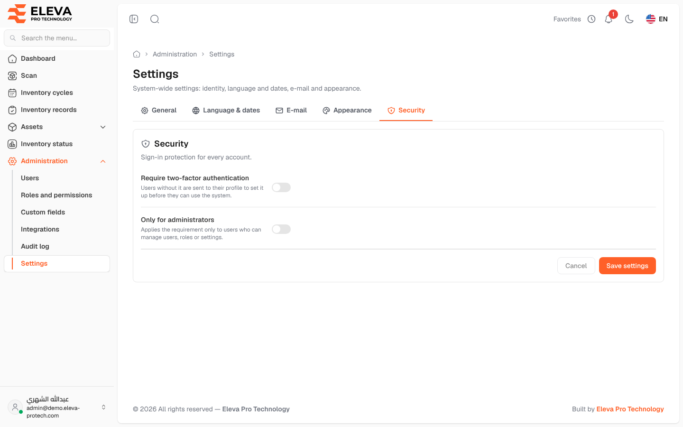Collapse the Administration menu chevron

tap(103, 161)
